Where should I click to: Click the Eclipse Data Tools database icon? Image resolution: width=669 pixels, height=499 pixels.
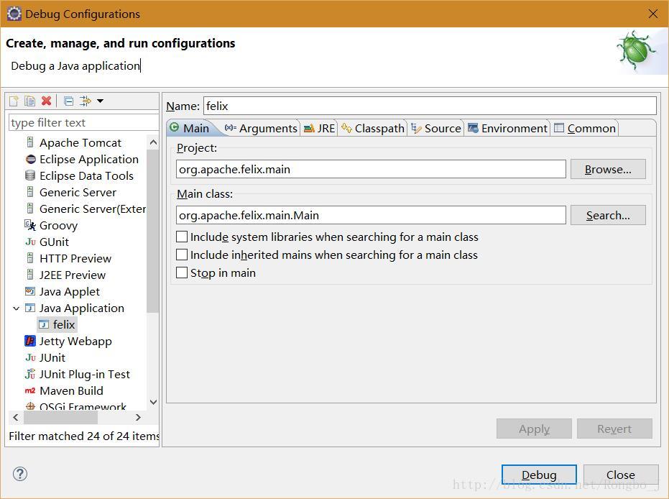point(30,175)
